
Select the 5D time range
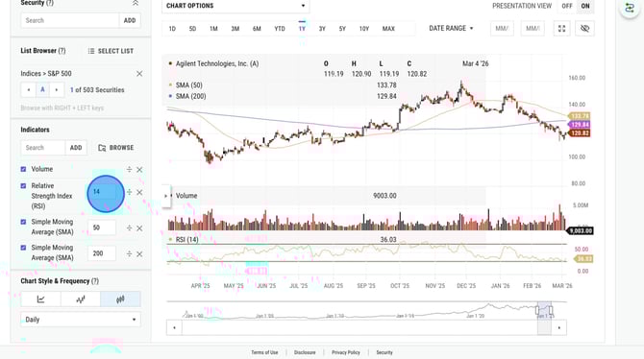pyautogui.click(x=192, y=29)
